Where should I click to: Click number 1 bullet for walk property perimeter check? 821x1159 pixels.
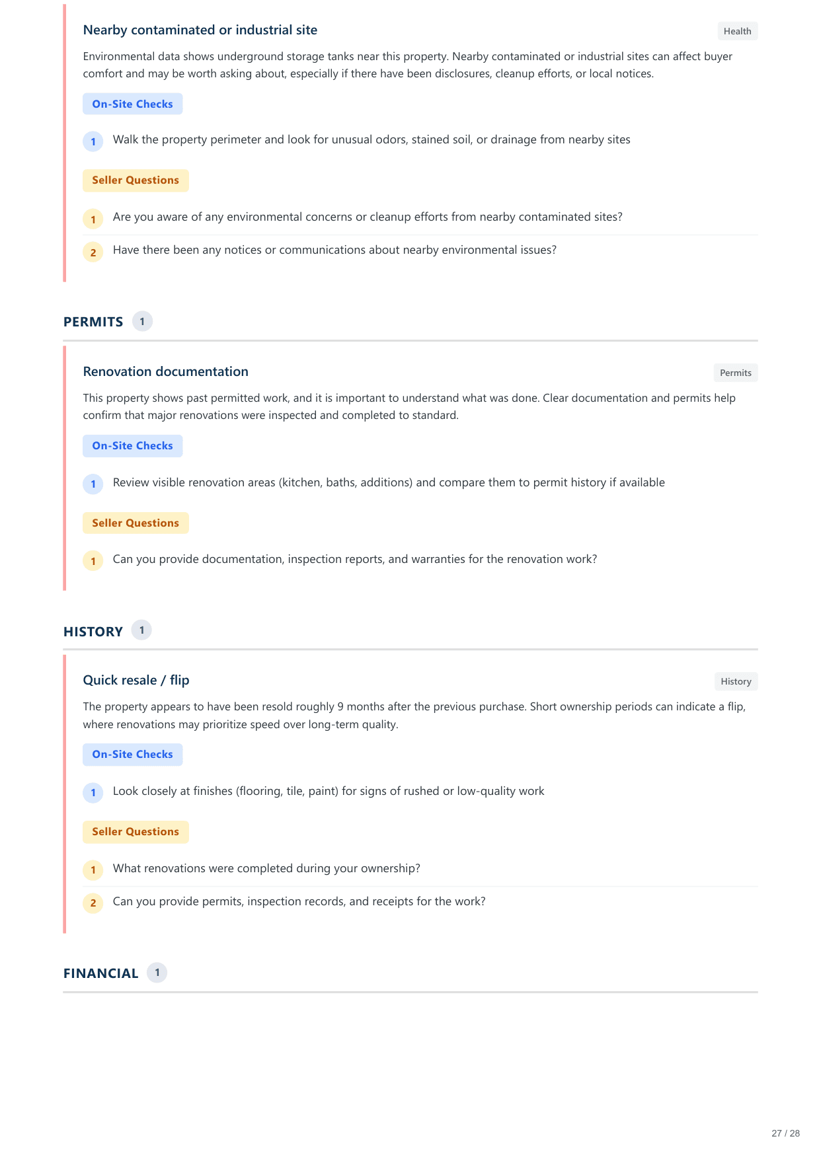[93, 141]
